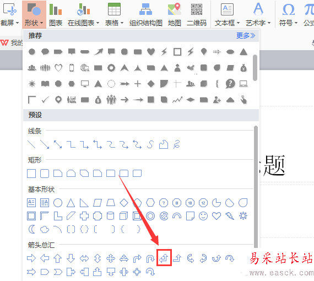The height and width of the screenshot is (281, 314).
Task: Select the gray question mark bubble shape
Action: (x=230, y=84)
